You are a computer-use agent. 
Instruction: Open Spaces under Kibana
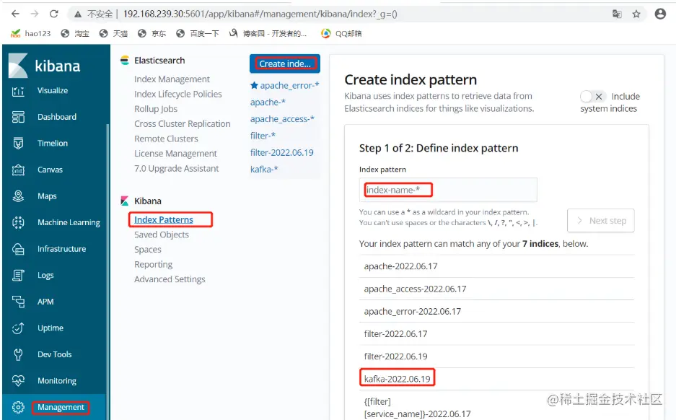148,250
